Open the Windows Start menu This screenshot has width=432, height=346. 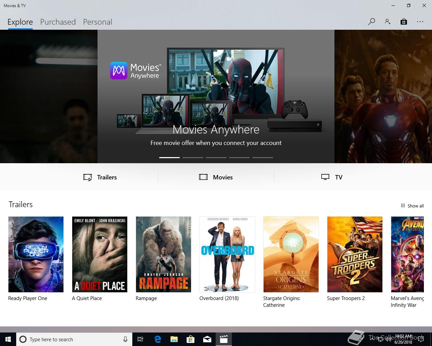(x=8, y=339)
